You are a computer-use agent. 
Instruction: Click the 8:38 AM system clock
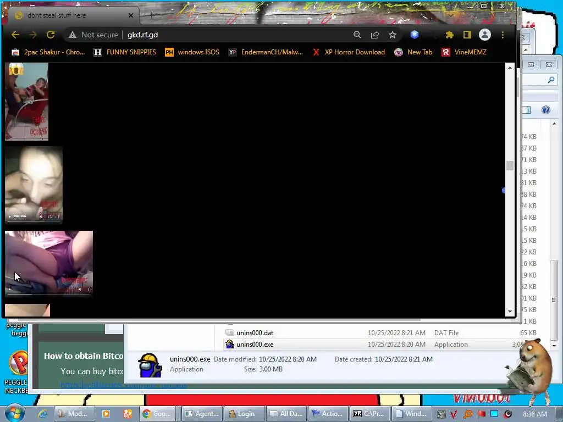point(535,414)
